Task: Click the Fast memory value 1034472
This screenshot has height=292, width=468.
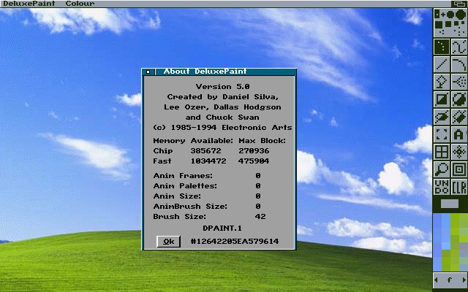Action: tap(208, 161)
